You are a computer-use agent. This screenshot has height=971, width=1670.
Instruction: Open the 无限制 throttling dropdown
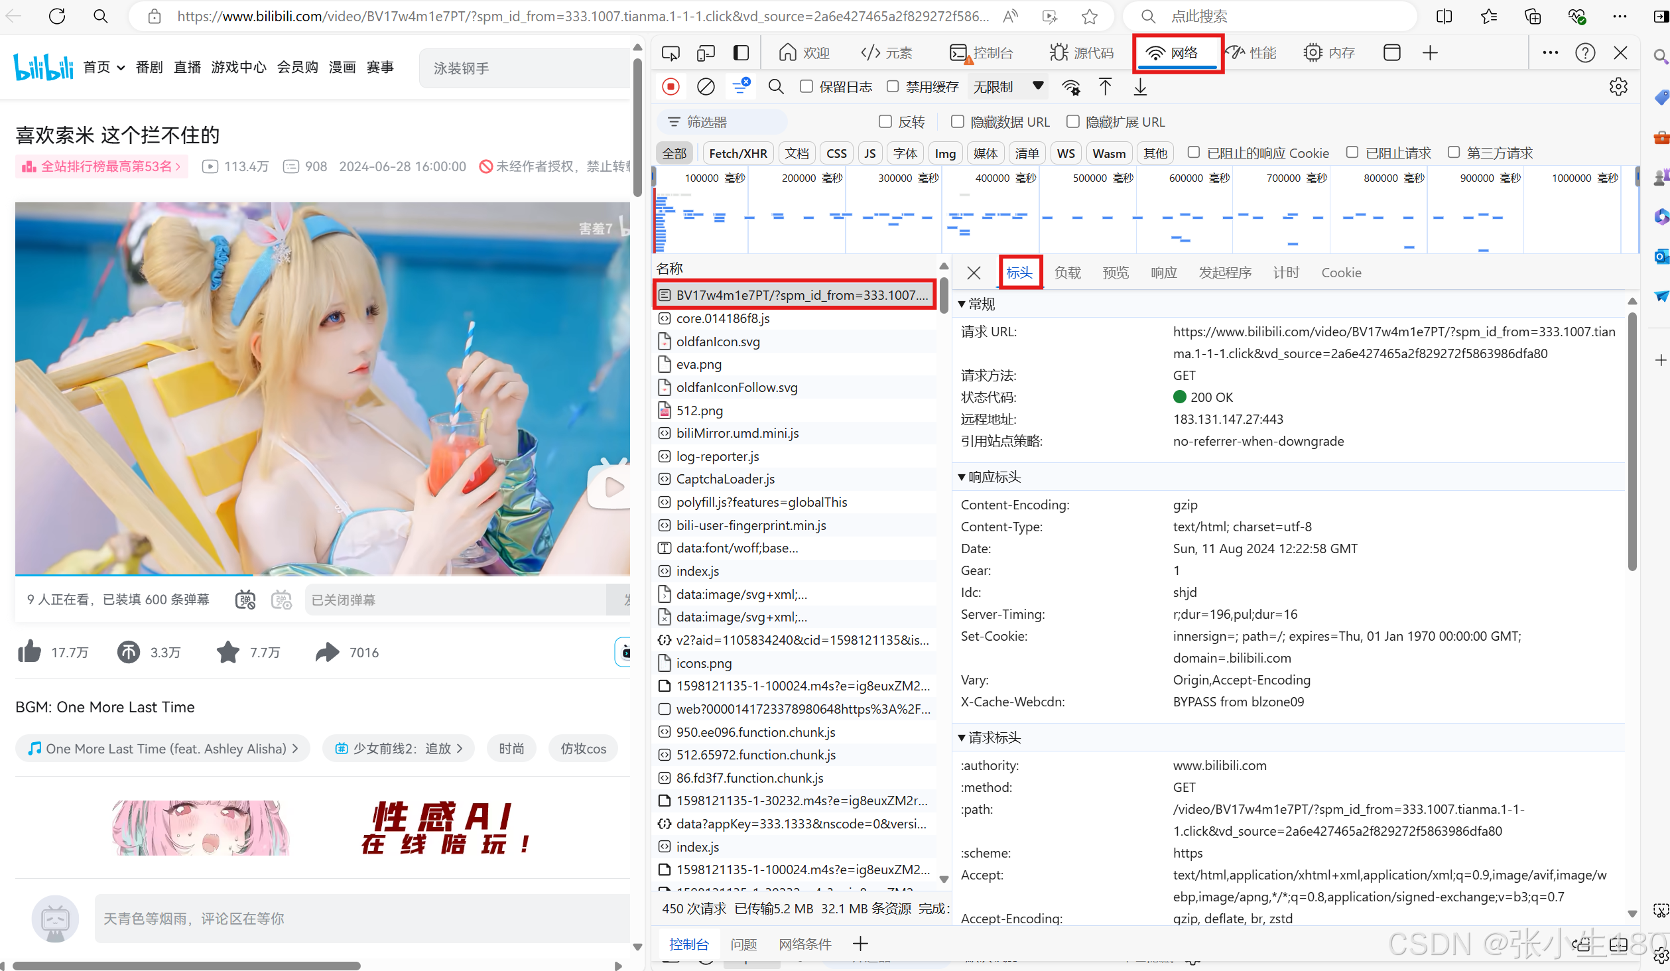pos(1008,87)
